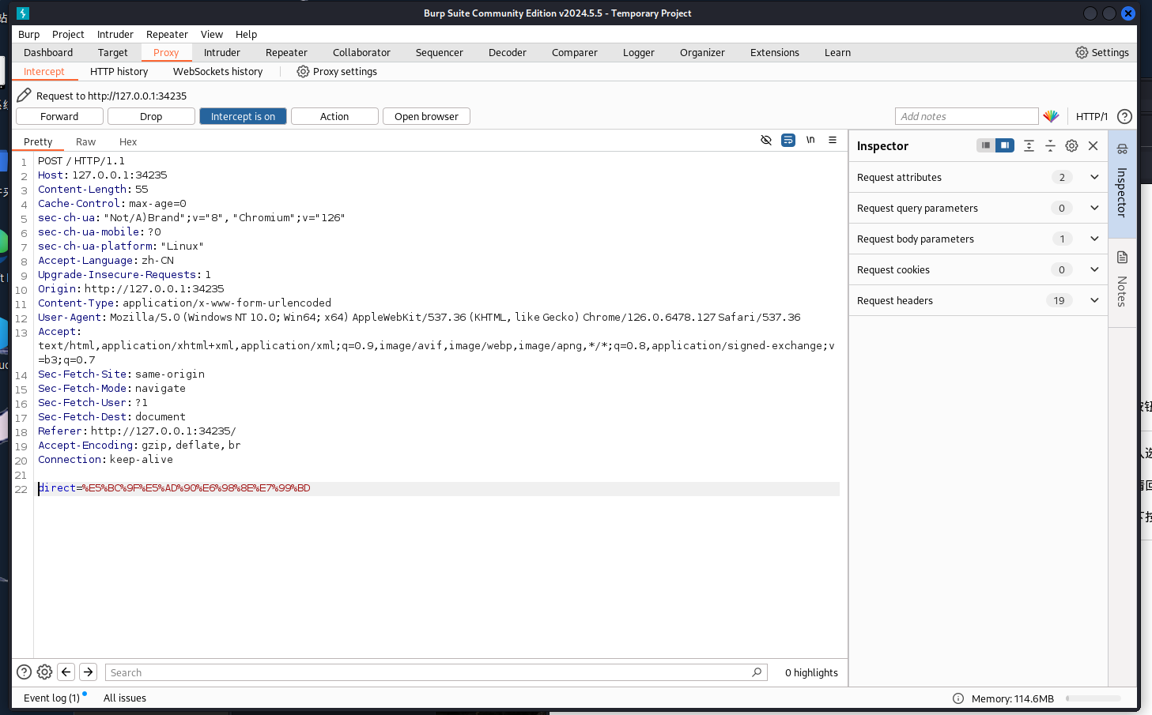
Task: Open the Settings gear at top right
Action: 1102,52
